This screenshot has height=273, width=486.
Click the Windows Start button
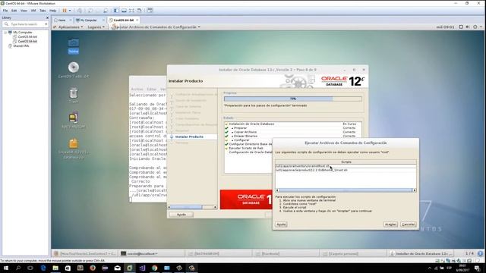(x=6, y=268)
